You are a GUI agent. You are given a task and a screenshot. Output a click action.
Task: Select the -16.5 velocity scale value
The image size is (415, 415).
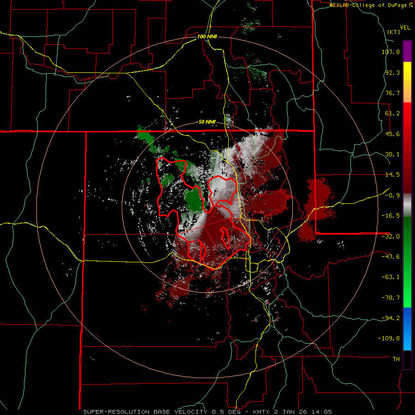[391, 216]
